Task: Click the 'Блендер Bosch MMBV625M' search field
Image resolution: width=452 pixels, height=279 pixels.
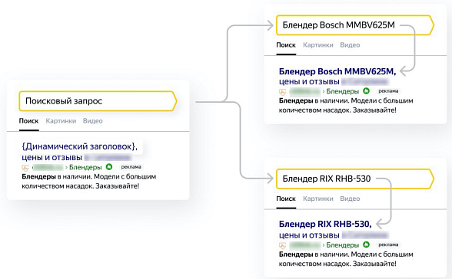Action: (x=355, y=25)
